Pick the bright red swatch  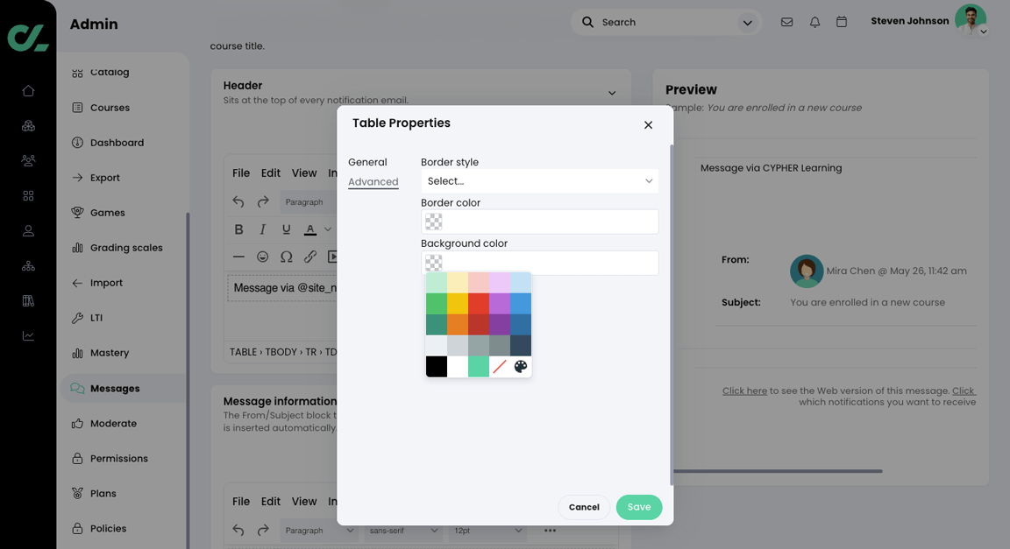coord(479,303)
